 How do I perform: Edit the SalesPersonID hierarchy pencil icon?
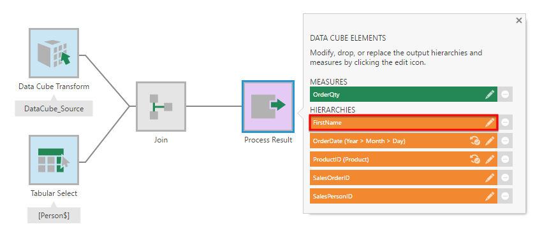[490, 197]
